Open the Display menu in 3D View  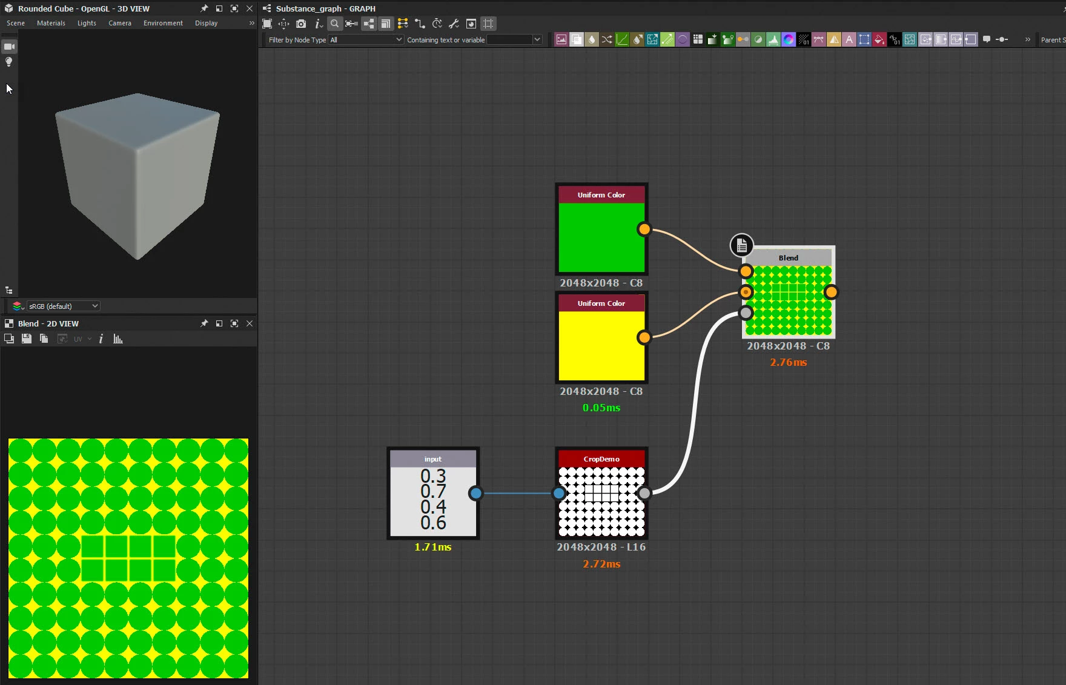point(206,23)
